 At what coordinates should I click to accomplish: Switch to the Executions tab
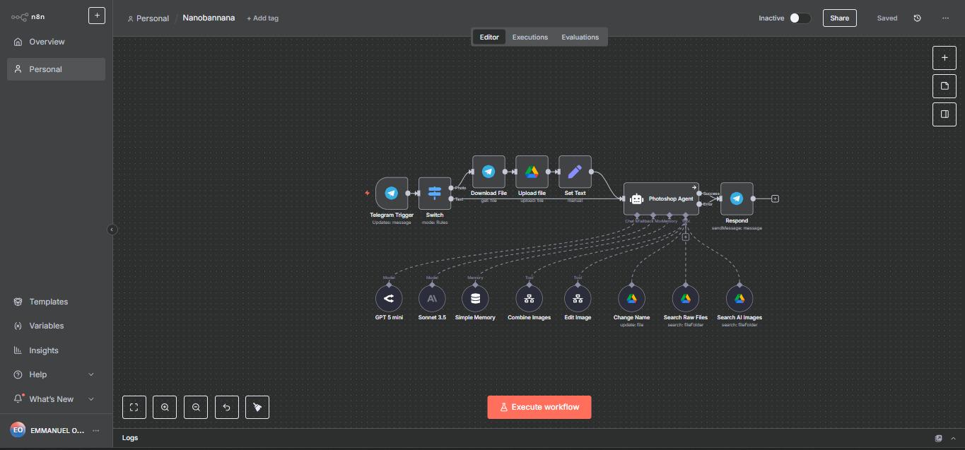click(530, 37)
